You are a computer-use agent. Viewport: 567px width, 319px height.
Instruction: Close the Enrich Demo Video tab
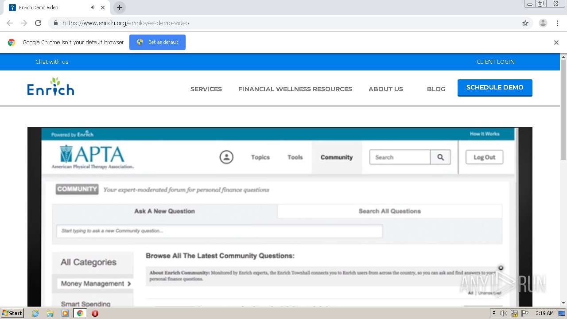tap(103, 8)
